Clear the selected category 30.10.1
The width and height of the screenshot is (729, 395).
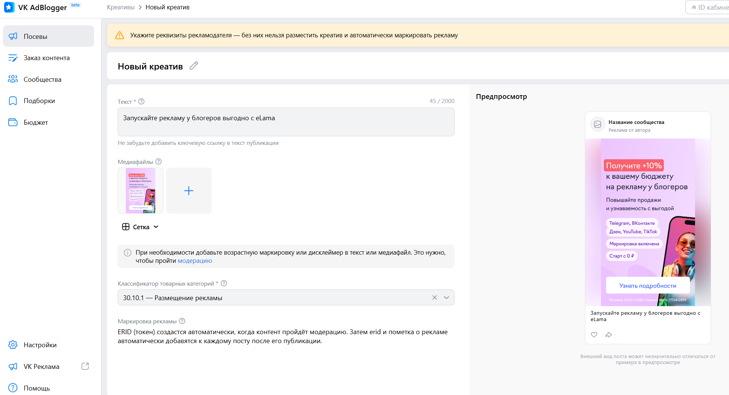(x=434, y=298)
